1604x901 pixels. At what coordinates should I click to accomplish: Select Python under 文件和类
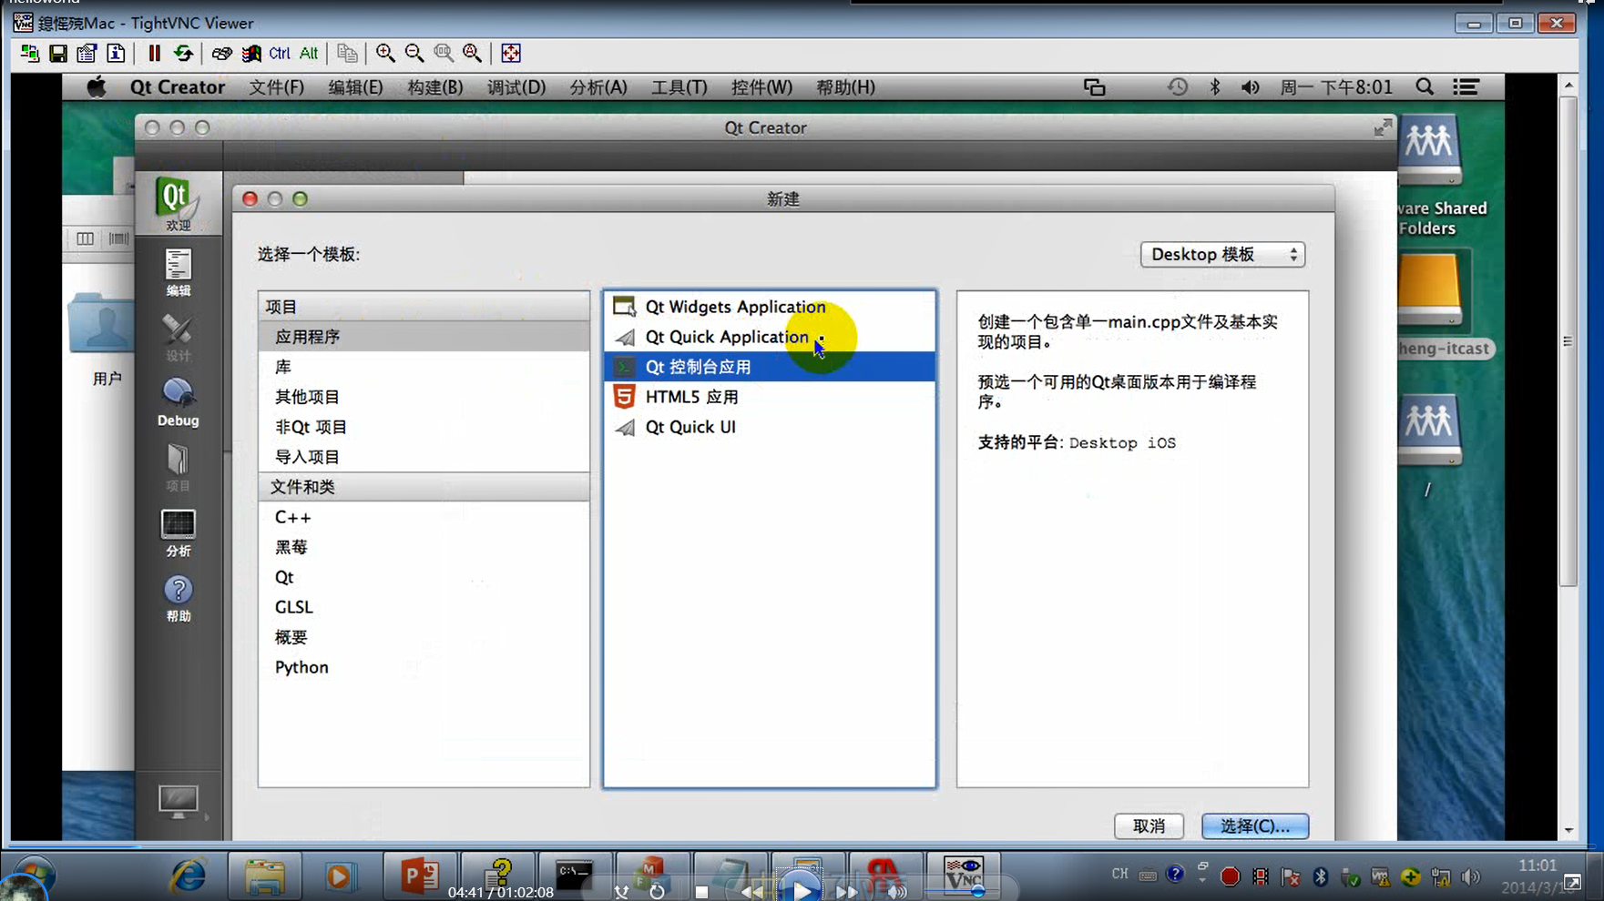pos(424,667)
